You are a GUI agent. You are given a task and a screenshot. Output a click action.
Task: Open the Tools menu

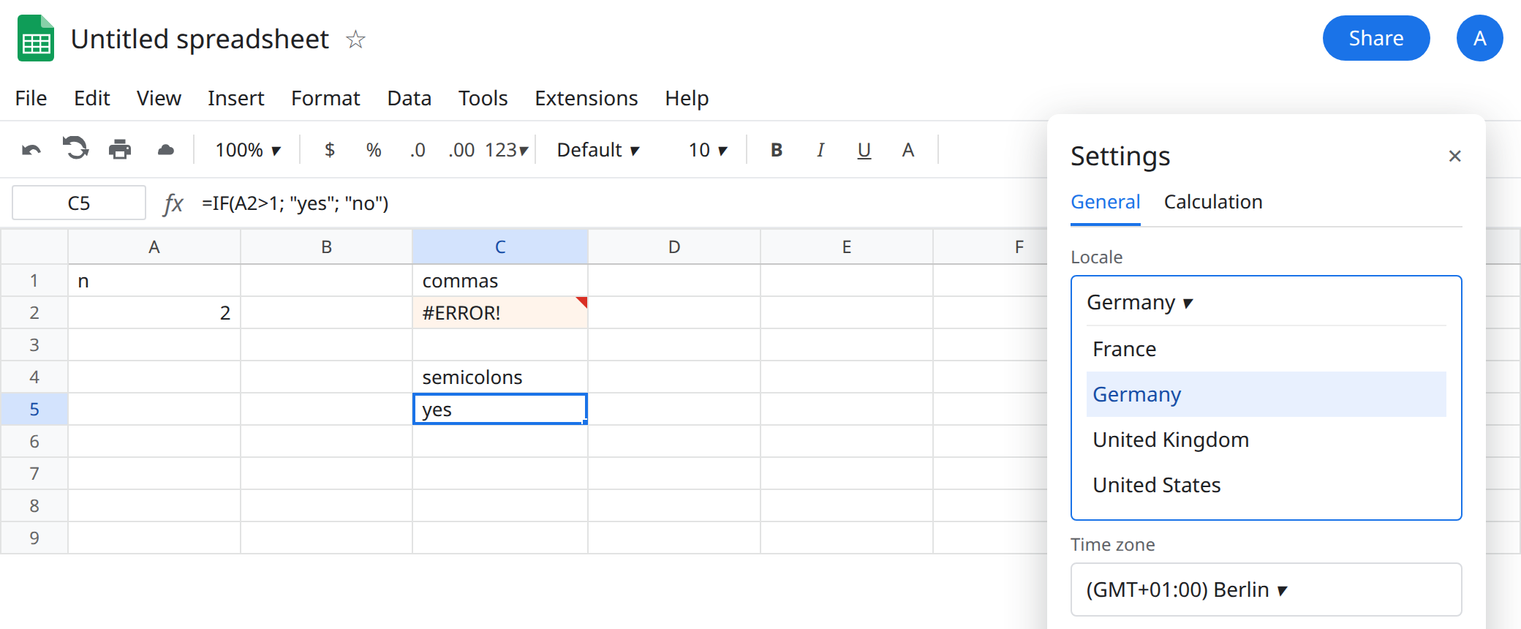point(483,98)
